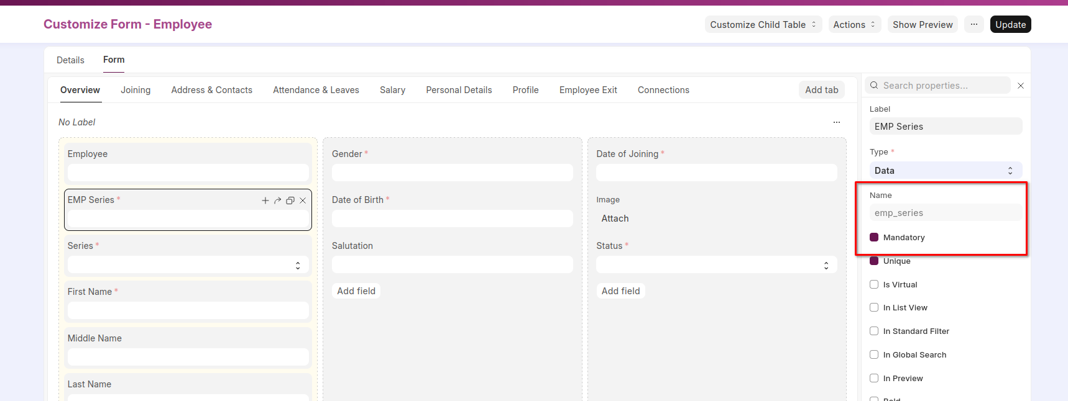Uncheck the Mandatory checkbox

point(874,237)
